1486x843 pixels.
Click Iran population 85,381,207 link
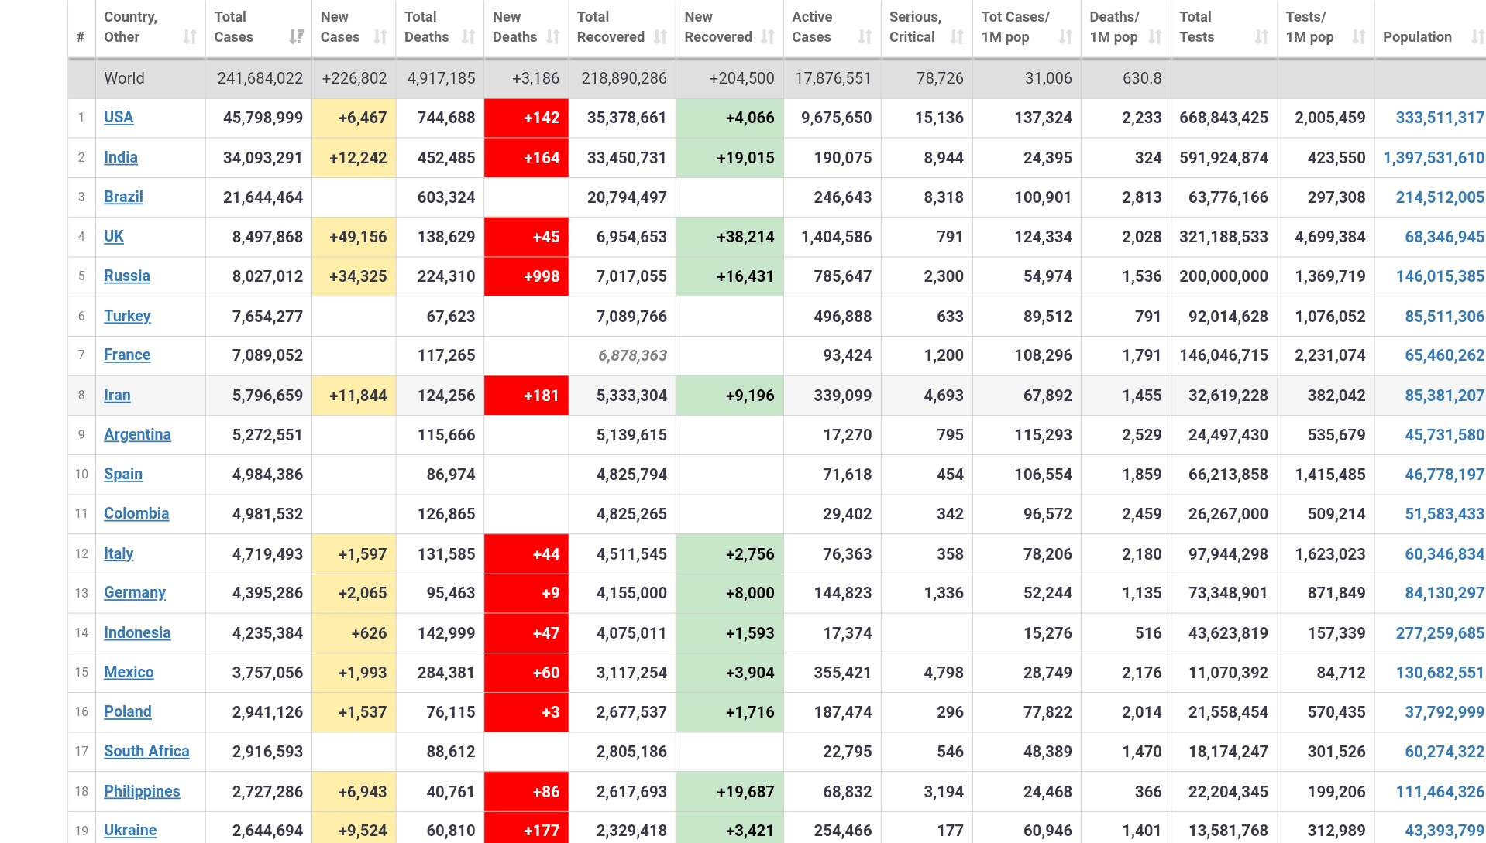pyautogui.click(x=1444, y=396)
